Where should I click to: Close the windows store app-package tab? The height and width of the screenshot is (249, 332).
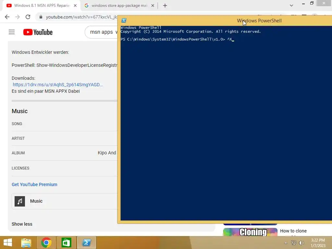pyautogui.click(x=153, y=6)
